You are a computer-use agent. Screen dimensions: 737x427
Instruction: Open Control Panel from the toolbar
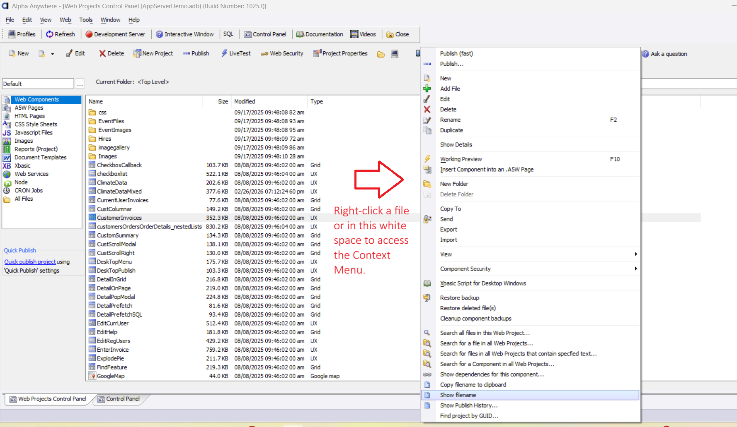coord(265,34)
